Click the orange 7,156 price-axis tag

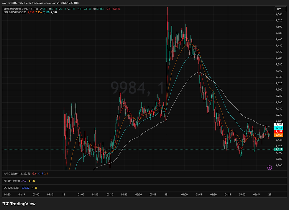pyautogui.click(x=279, y=135)
